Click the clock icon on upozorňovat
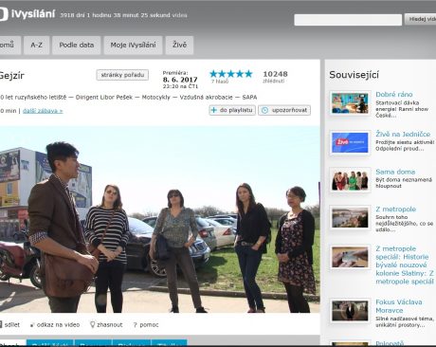Viewport: 436px width, 347px height. click(x=264, y=110)
